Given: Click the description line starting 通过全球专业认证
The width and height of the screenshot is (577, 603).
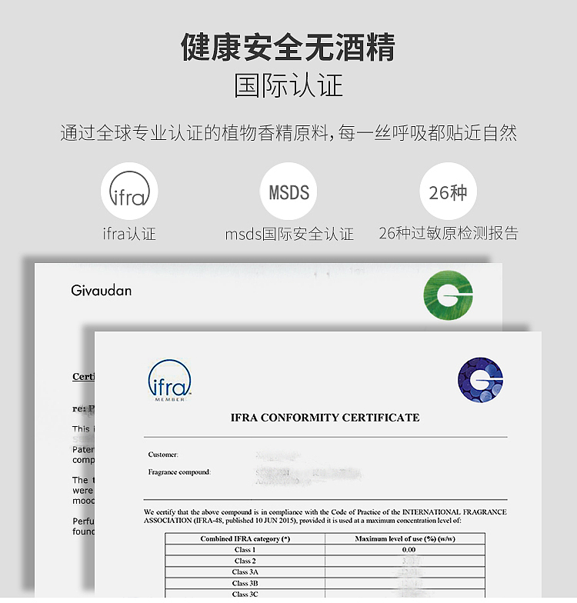Looking at the screenshot, I should [x=288, y=133].
